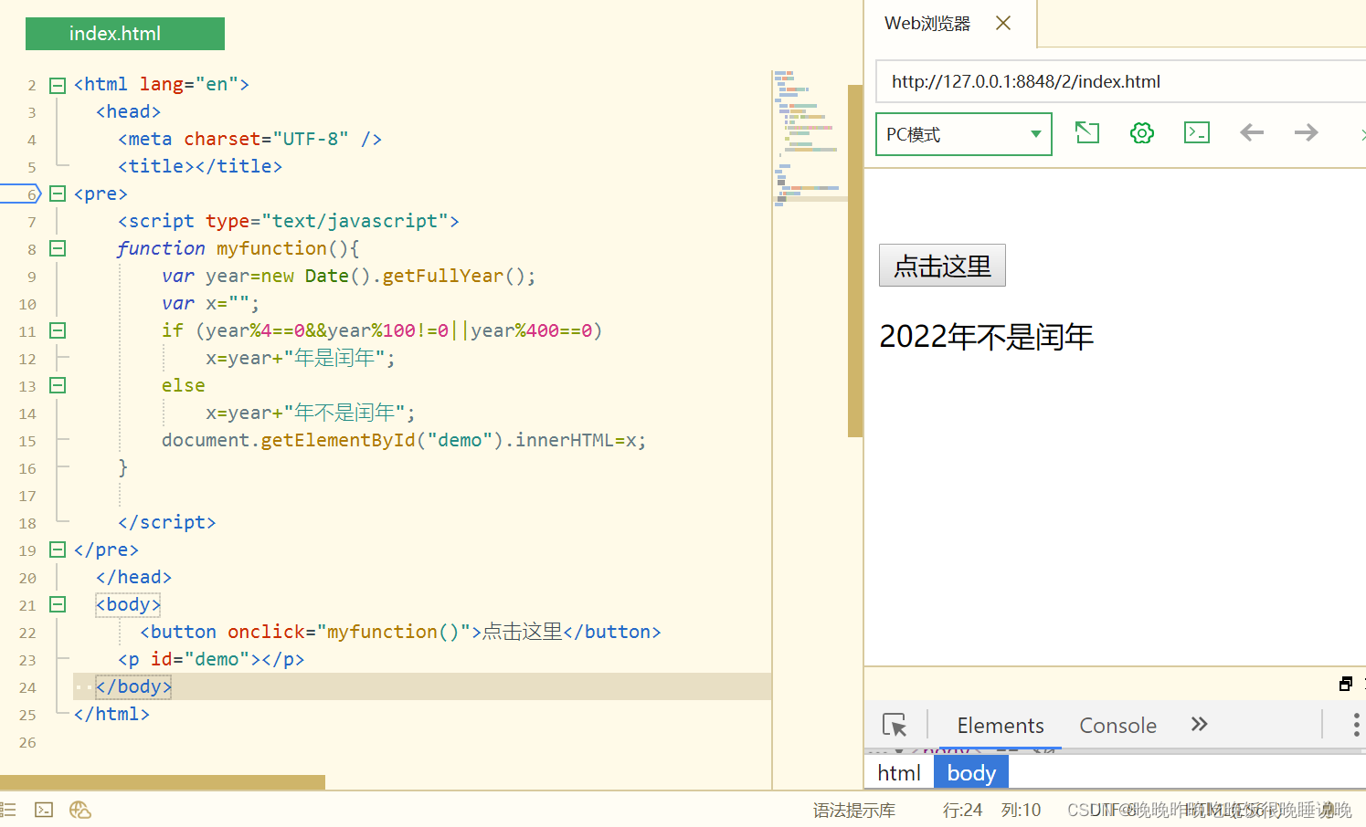Click the 点击这里 button in preview
1366x827 pixels.
[942, 266]
